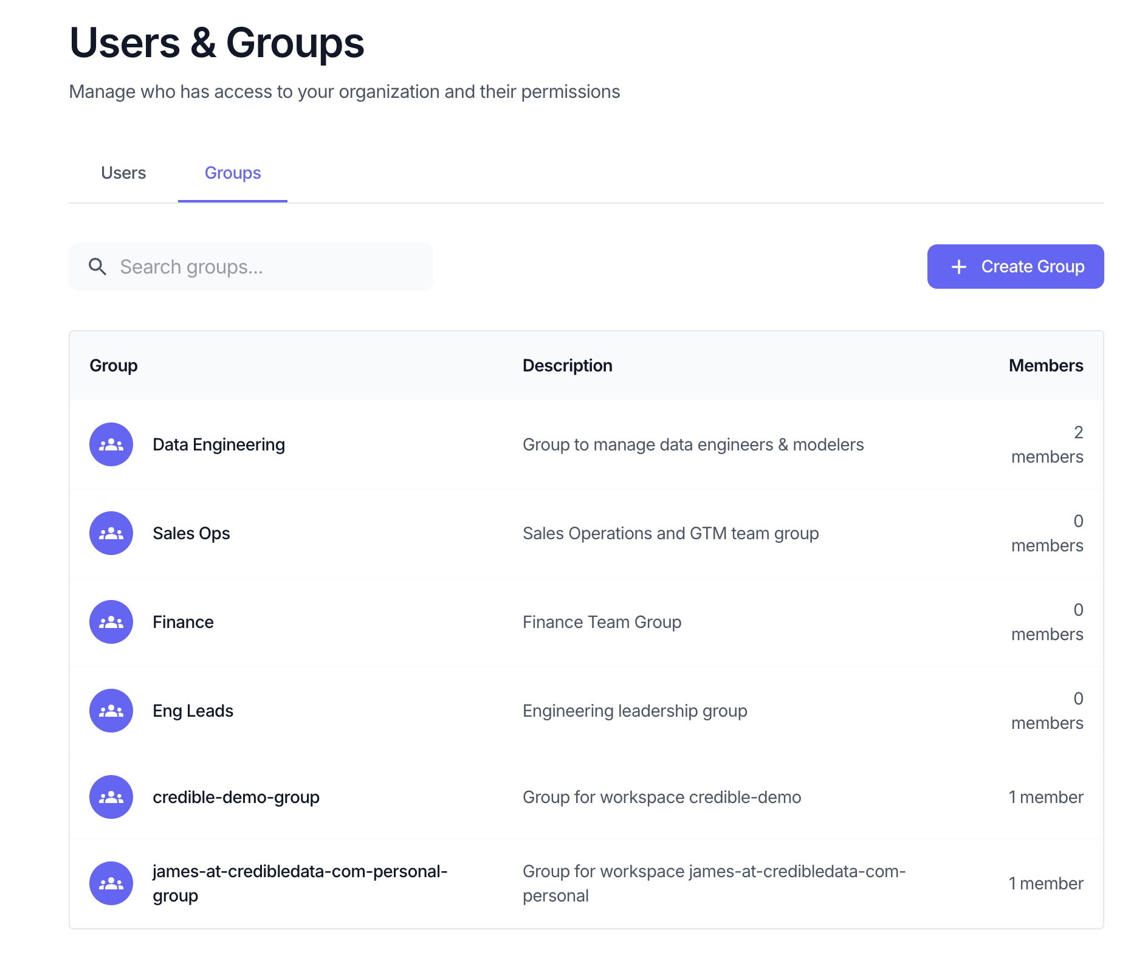Click the credible-demo-group avatar icon
The height and width of the screenshot is (969, 1145).
point(111,797)
